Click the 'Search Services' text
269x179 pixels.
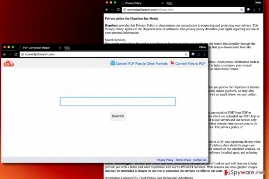pyautogui.click(x=115, y=40)
